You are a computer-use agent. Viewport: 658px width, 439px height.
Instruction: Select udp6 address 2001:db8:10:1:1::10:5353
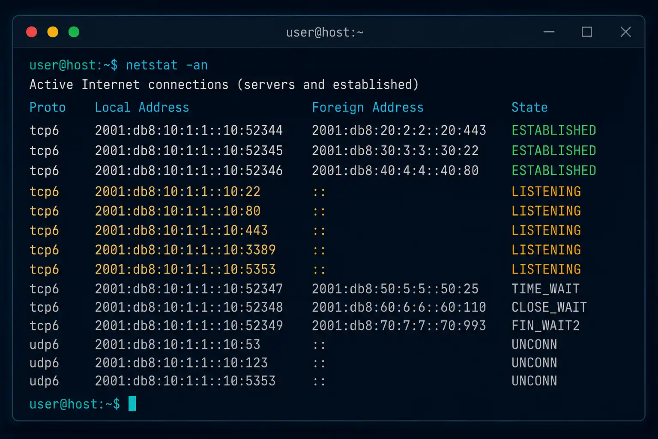coord(185,381)
